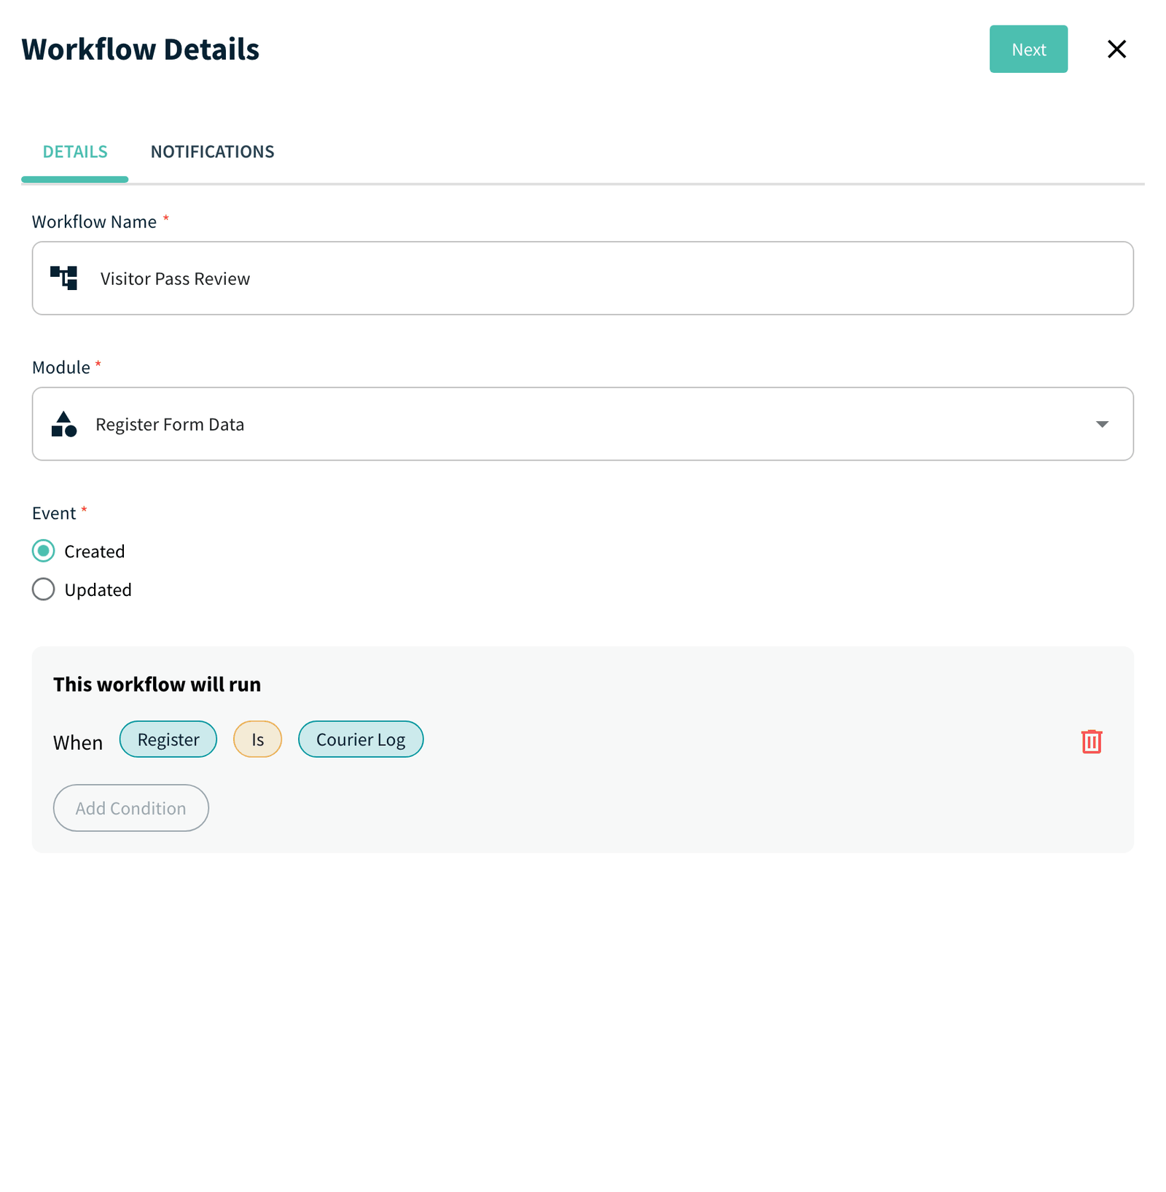Click the 'This workflow will run' heading
The image size is (1166, 1192).
tap(157, 684)
